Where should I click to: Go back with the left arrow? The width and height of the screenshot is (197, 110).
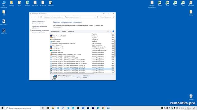pos(31,17)
